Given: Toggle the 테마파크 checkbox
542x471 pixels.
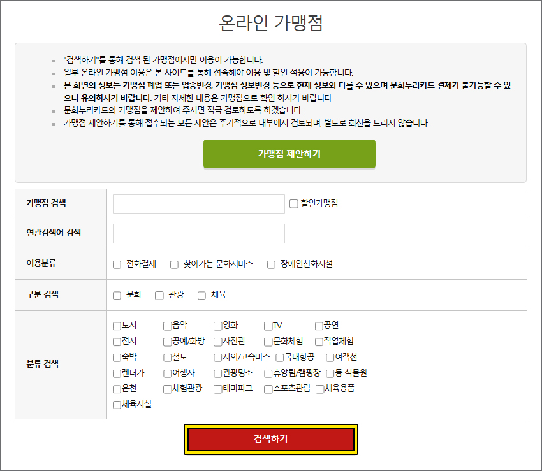Looking at the screenshot, I should [x=218, y=389].
